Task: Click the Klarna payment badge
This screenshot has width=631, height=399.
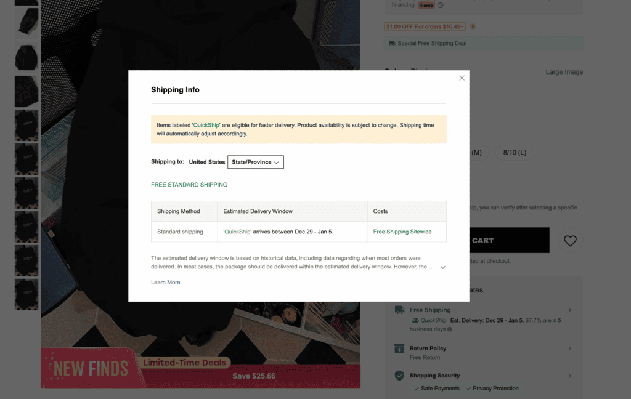Action: coord(426,5)
